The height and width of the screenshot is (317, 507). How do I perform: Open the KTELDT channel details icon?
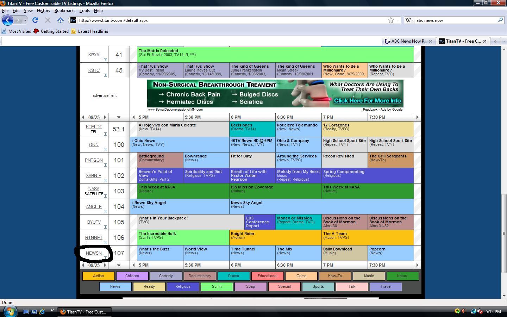105,134
